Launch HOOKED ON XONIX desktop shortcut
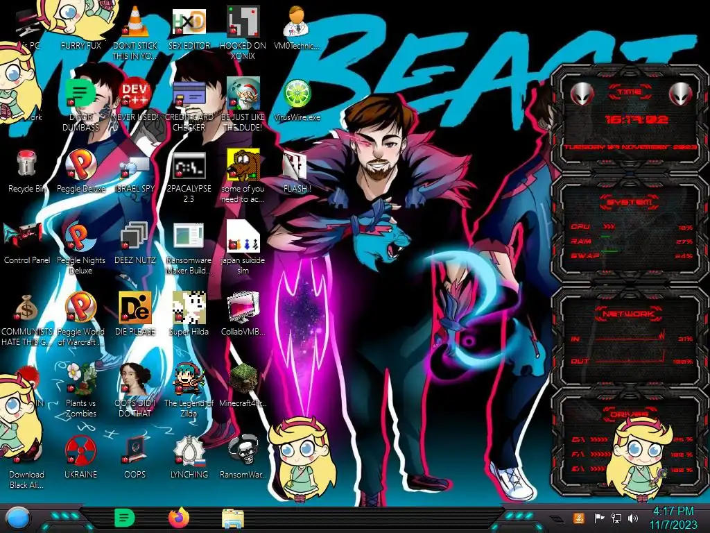The height and width of the screenshot is (533, 710). point(243,22)
